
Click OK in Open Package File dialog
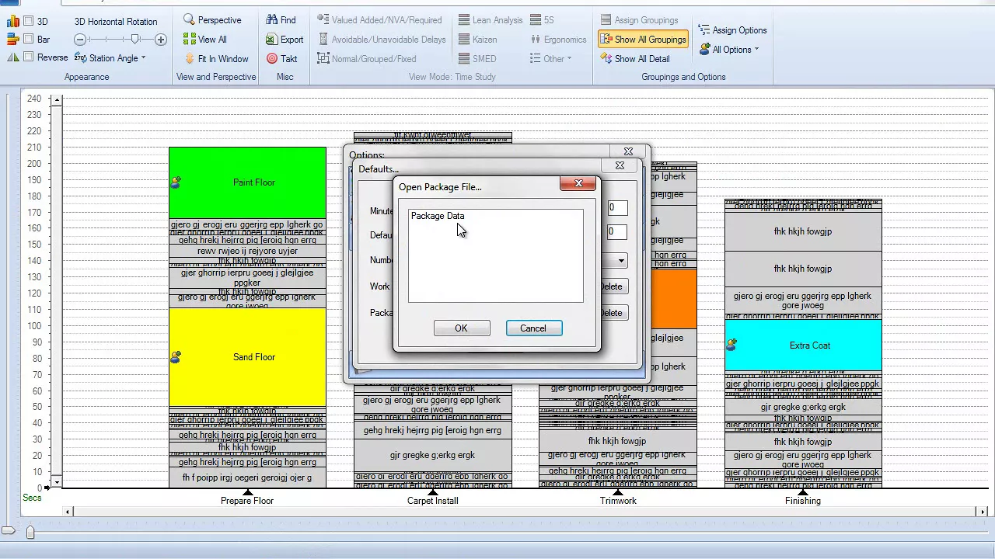(461, 328)
